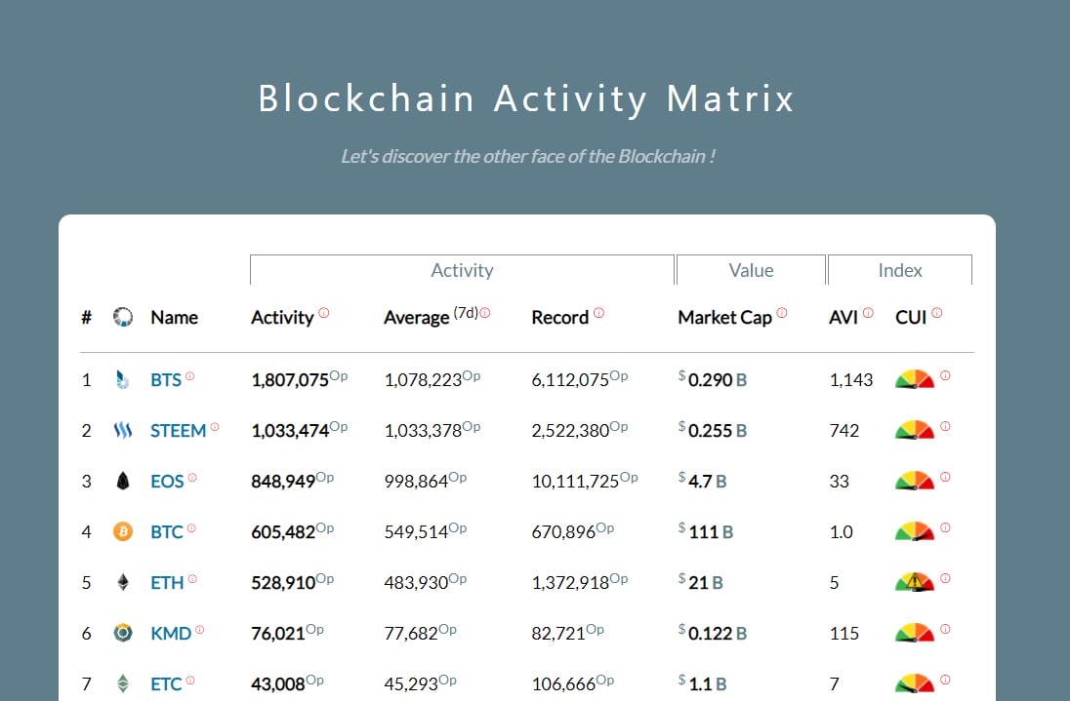The image size is (1070, 701).
Task: Click the CUI gauge icon in STEEM row
Action: pyautogui.click(x=915, y=430)
